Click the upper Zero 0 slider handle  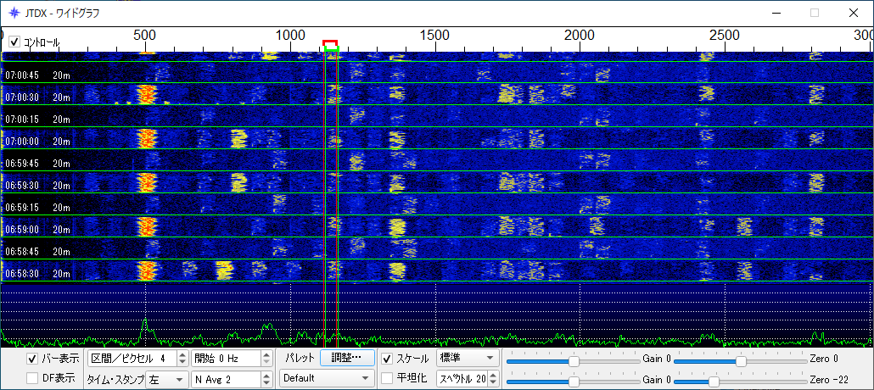pyautogui.click(x=741, y=360)
